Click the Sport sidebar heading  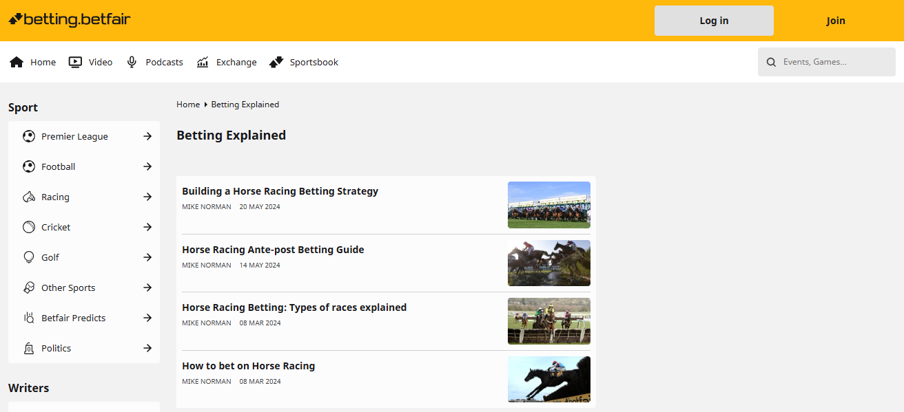23,107
